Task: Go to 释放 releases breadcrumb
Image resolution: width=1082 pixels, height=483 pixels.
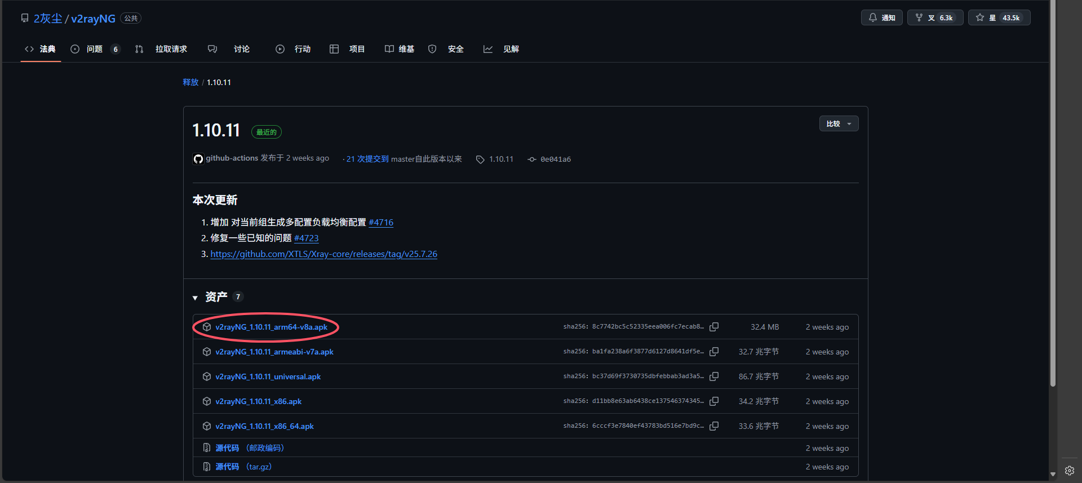Action: click(x=190, y=82)
